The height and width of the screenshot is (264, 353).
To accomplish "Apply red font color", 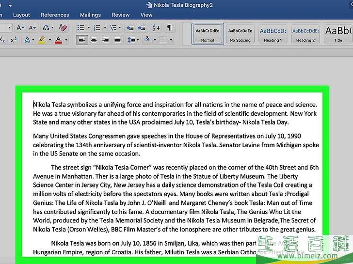I will click(58, 40).
